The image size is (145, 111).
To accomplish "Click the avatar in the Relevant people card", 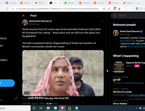I will (116, 33).
